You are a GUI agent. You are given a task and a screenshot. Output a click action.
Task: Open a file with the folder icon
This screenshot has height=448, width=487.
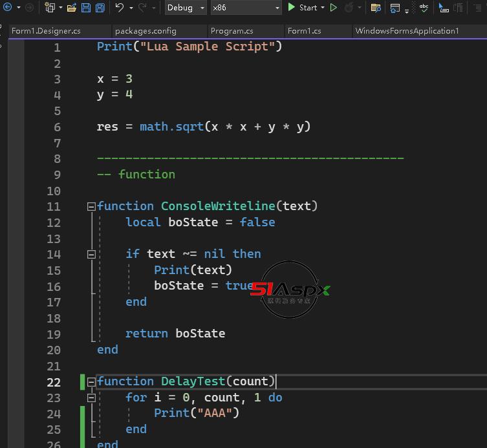coord(72,8)
